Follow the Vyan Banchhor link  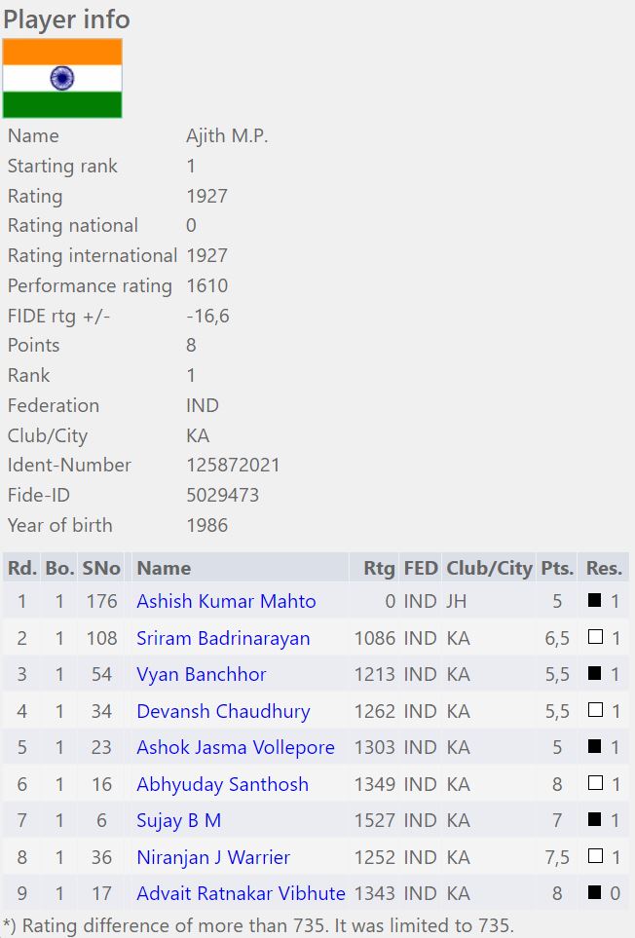(x=201, y=674)
